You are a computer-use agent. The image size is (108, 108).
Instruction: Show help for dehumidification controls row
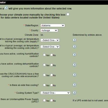(x=74, y=65)
